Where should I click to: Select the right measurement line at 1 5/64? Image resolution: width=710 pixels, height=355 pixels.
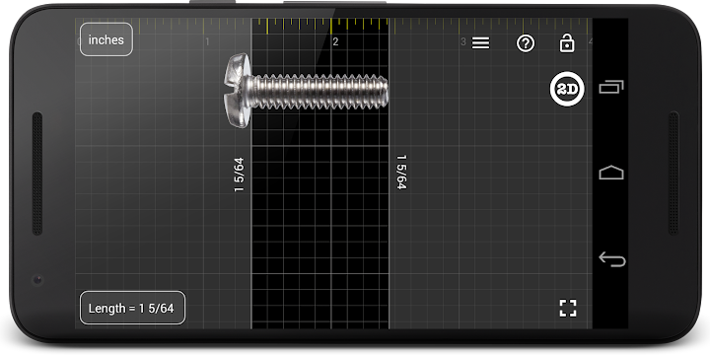click(389, 174)
